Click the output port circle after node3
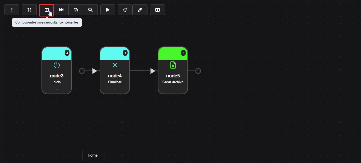This screenshot has width=361, height=163. (82, 71)
